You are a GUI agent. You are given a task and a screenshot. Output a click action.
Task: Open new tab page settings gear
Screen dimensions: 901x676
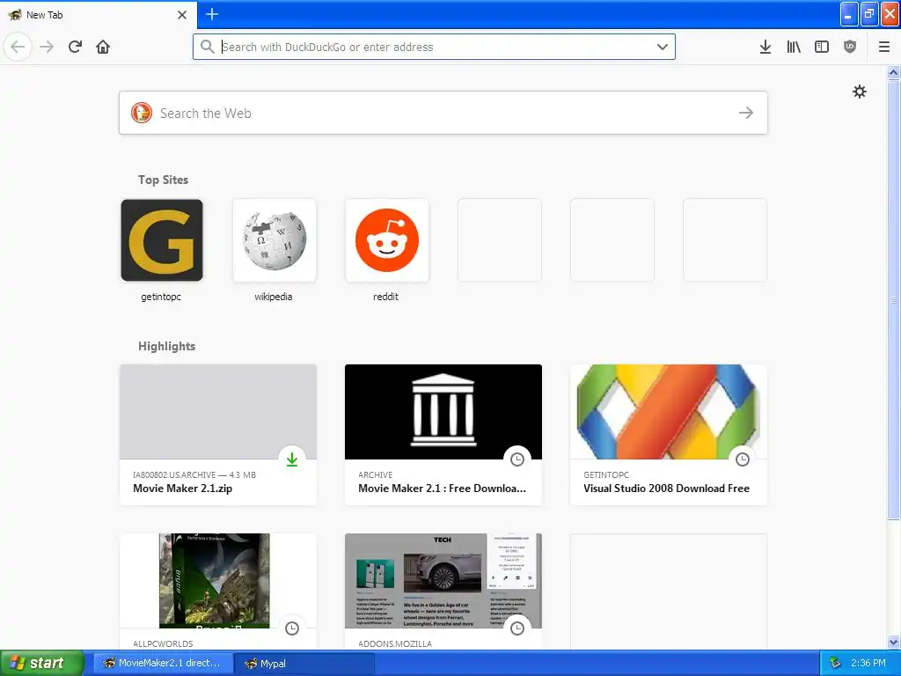tap(859, 92)
